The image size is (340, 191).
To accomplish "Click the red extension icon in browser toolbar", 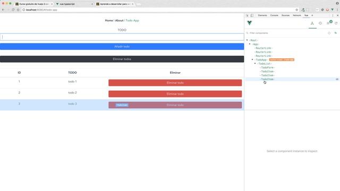I will coord(327,10).
